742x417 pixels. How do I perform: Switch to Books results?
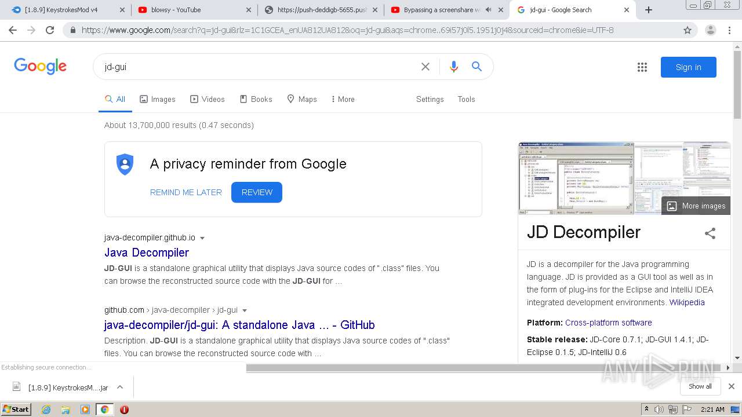[256, 99]
